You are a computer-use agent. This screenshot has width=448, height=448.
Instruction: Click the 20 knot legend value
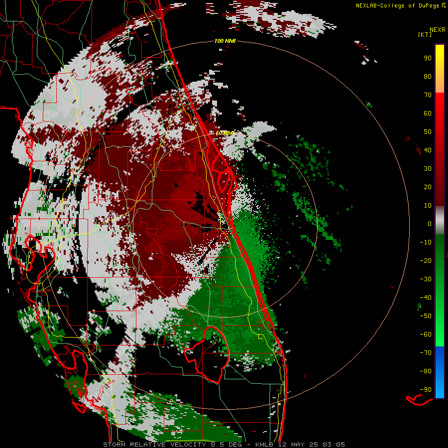click(428, 187)
